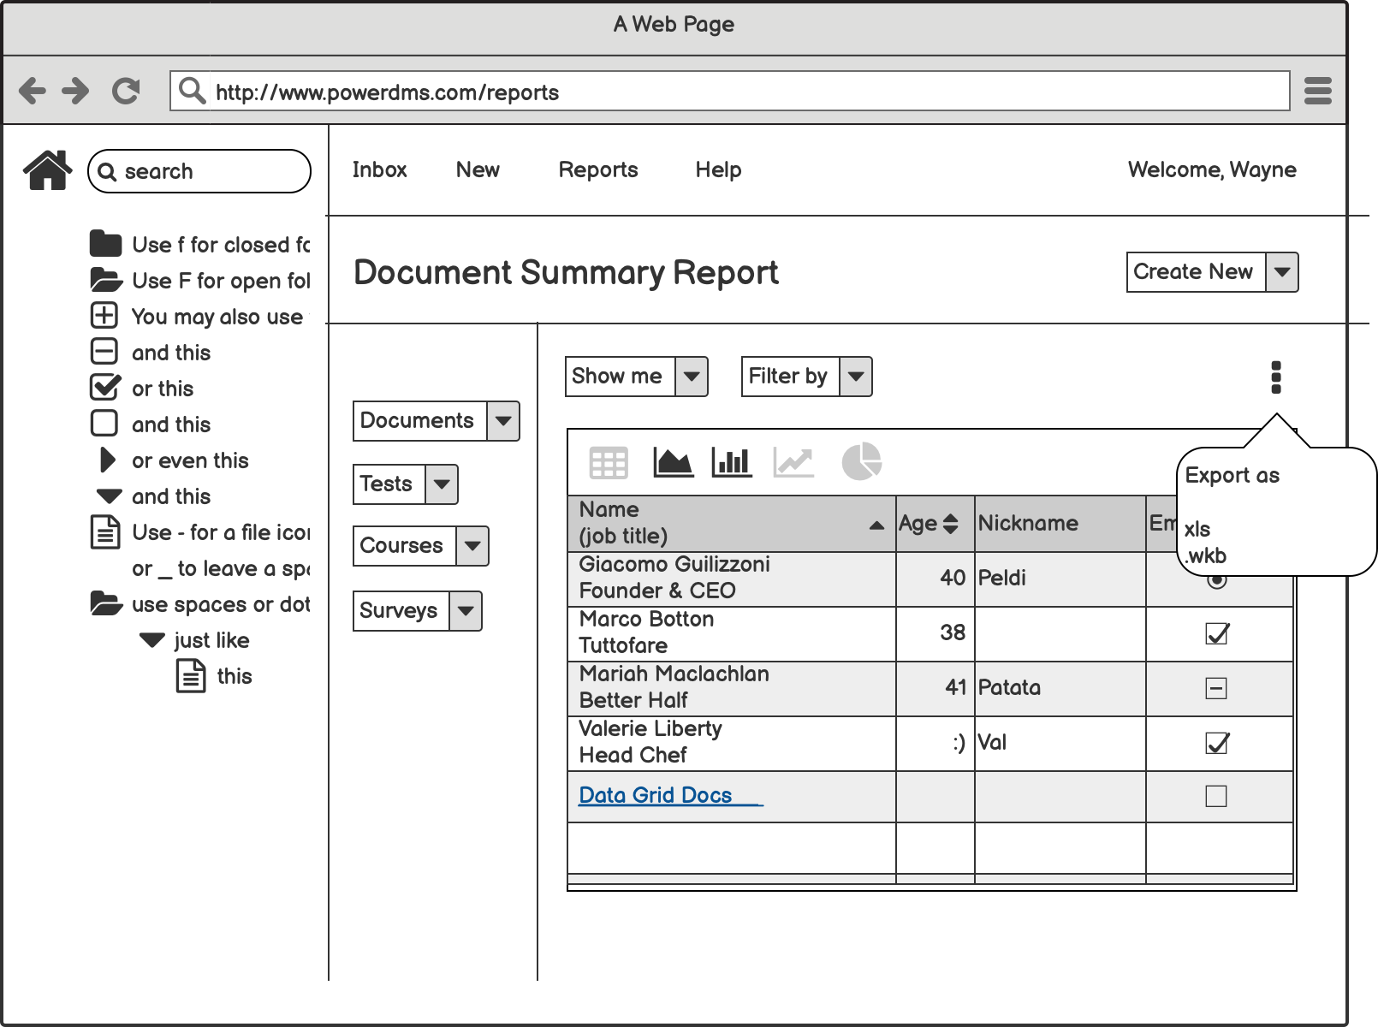Screen dimensions: 1378x1027
Task: Go to home via house icon
Action: [48, 169]
